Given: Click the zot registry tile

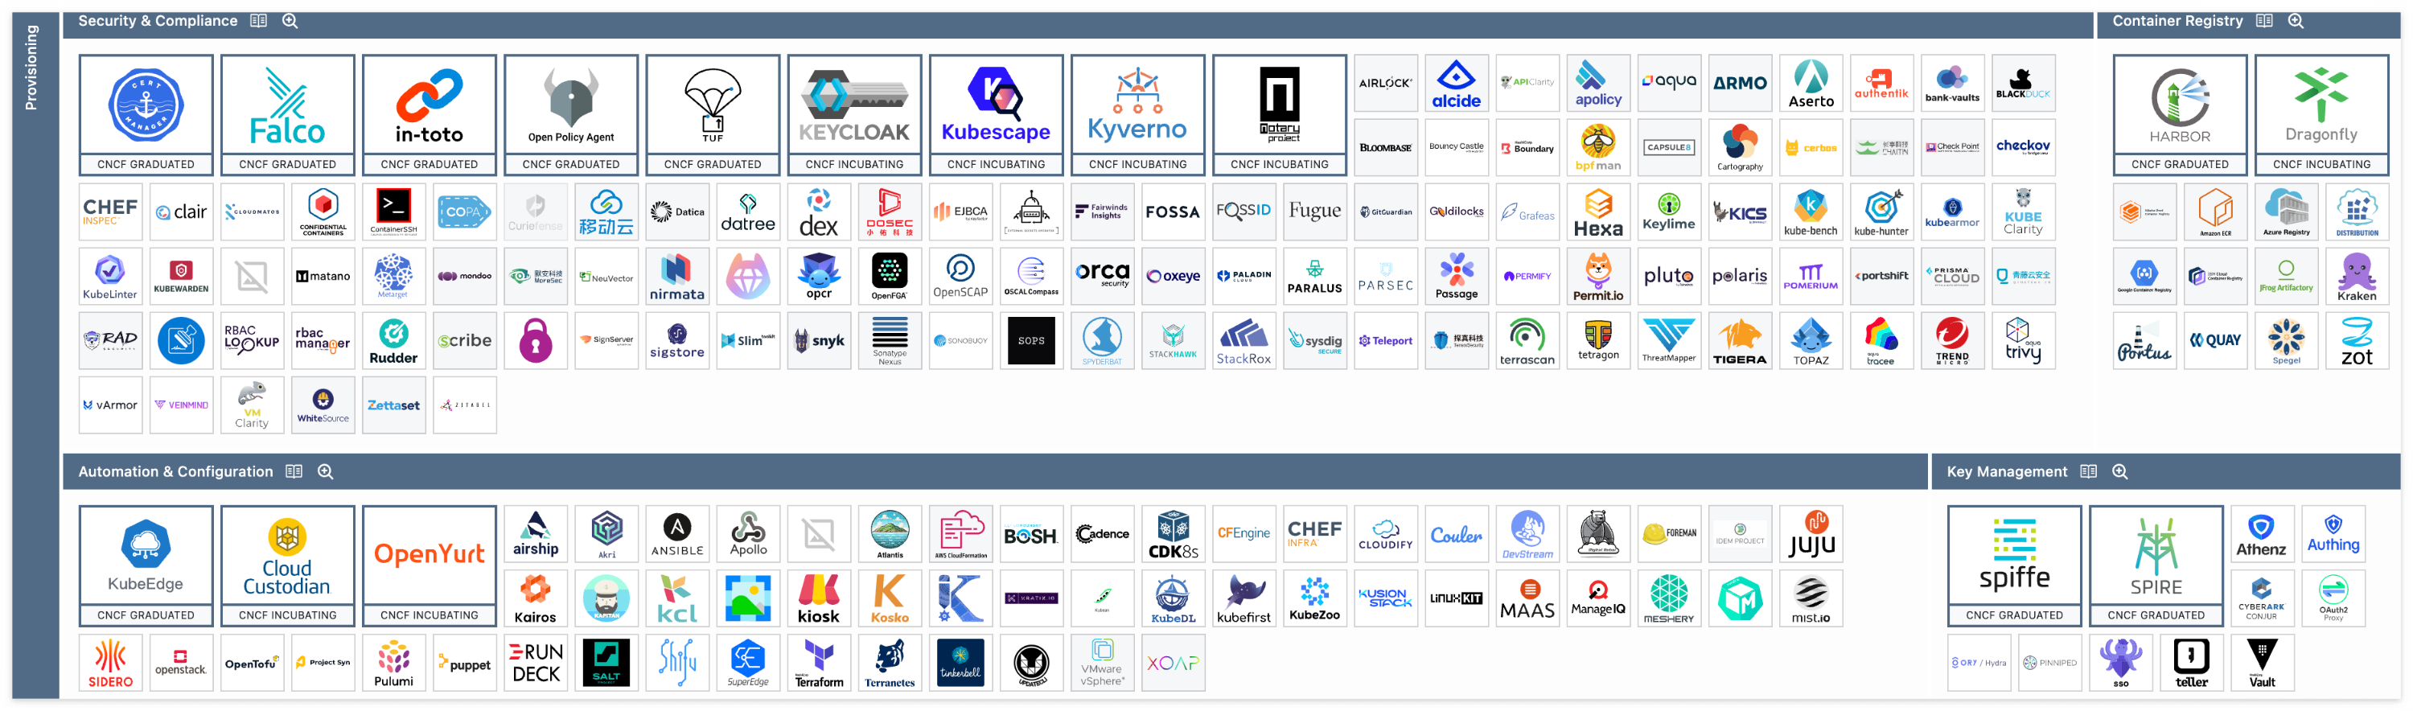Looking at the screenshot, I should pyautogui.click(x=2357, y=341).
